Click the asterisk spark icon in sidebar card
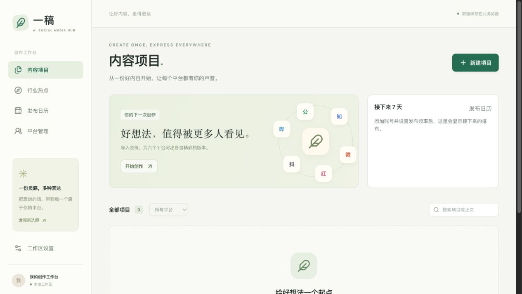 pyautogui.click(x=23, y=174)
